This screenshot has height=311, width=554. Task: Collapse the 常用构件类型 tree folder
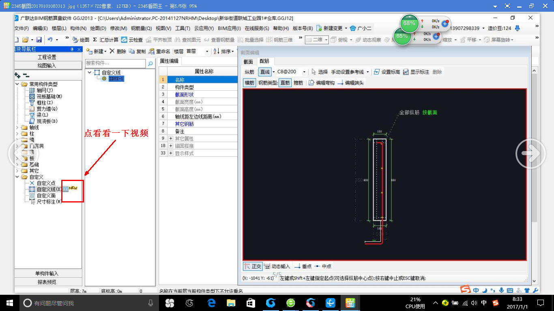tap(17, 84)
